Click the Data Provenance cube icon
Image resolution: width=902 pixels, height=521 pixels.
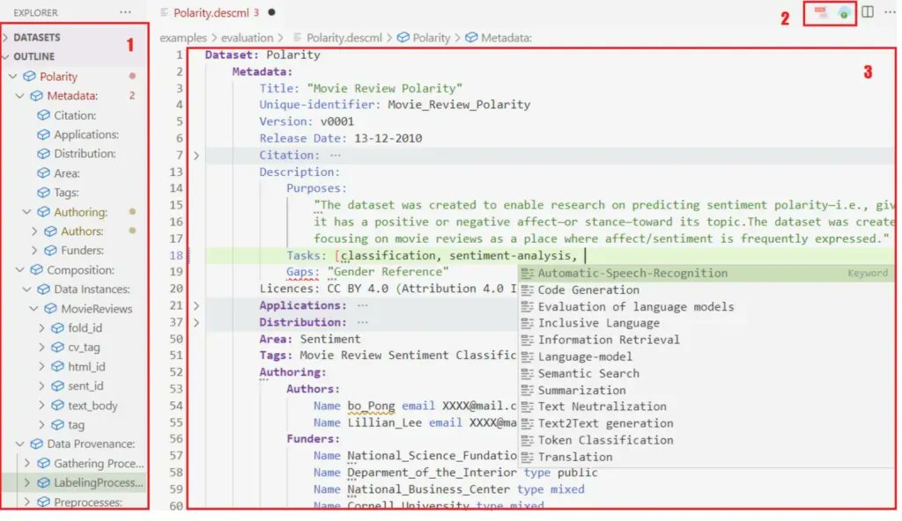pyautogui.click(x=37, y=444)
